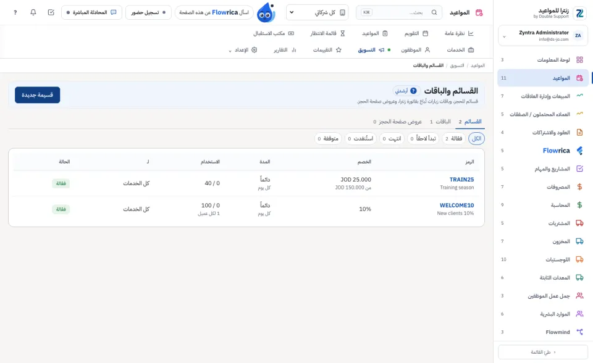Select the الكل filter chip
Image resolution: width=593 pixels, height=363 pixels.
476,138
